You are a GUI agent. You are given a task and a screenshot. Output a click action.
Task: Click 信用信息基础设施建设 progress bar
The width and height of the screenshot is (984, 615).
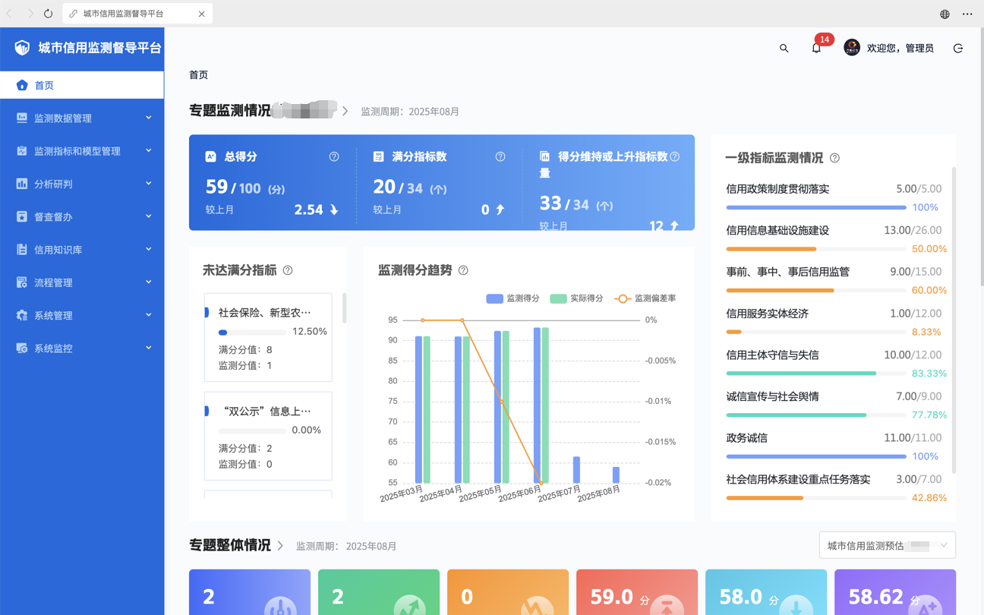[815, 249]
